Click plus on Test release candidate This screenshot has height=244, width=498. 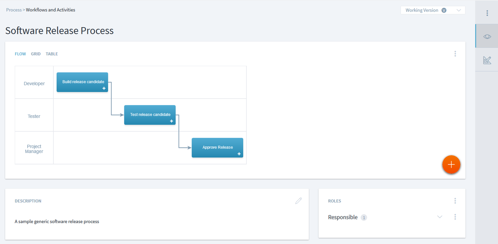[172, 121]
